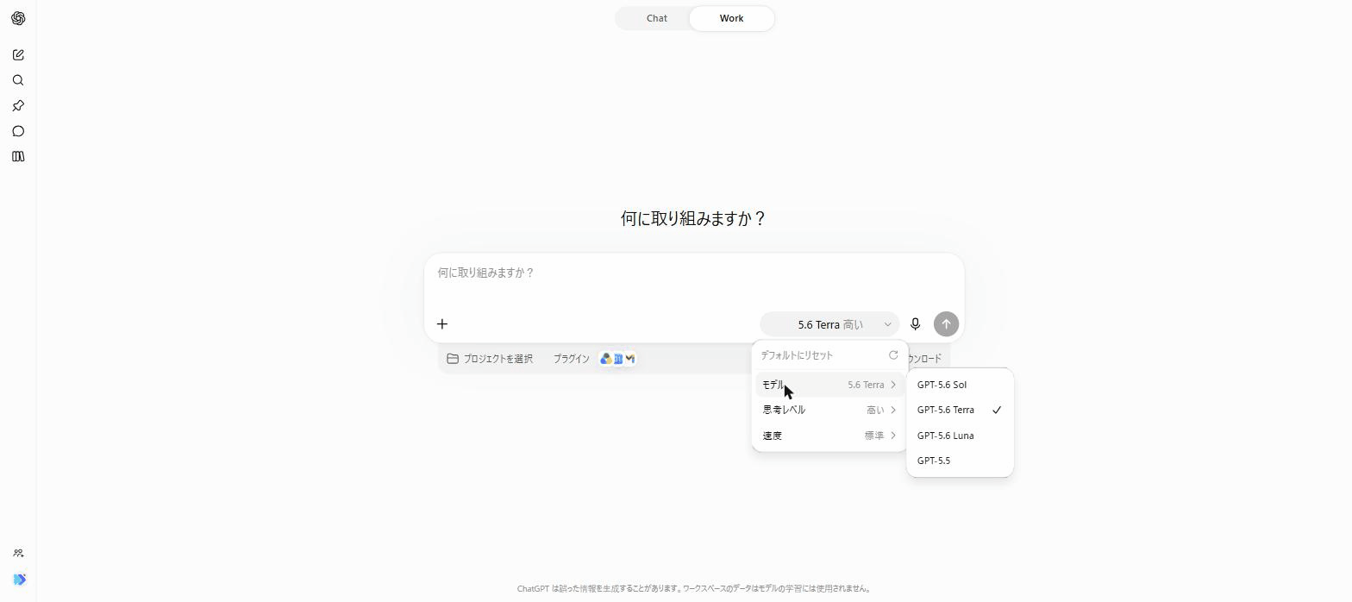
Task: Click the blue calendar plugin icon
Action: pos(618,359)
